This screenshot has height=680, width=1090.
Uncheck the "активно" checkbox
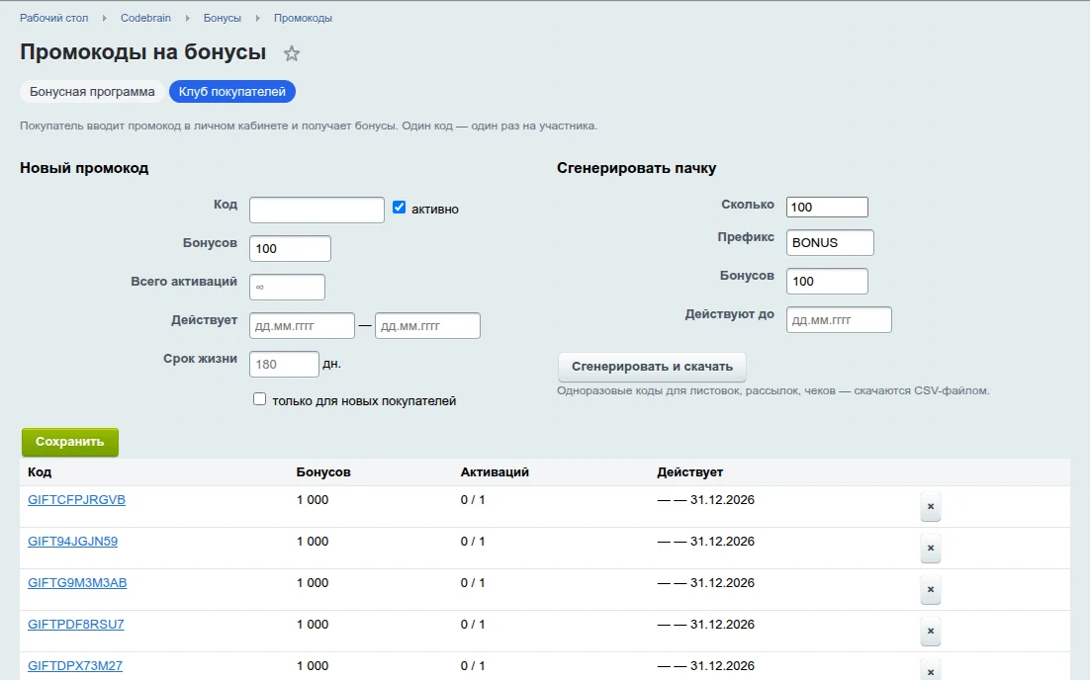click(x=399, y=207)
